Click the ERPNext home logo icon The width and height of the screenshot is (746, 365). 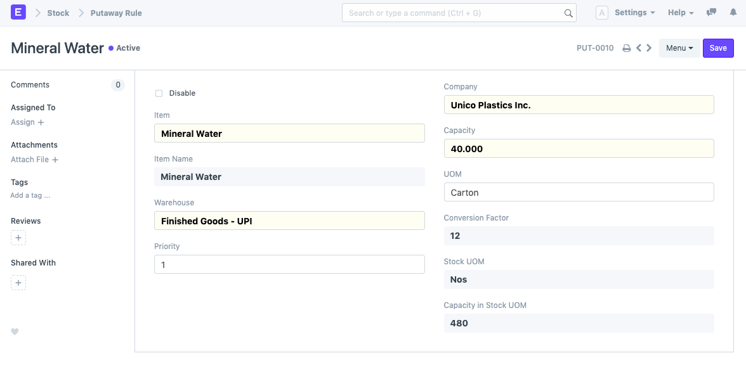[18, 13]
